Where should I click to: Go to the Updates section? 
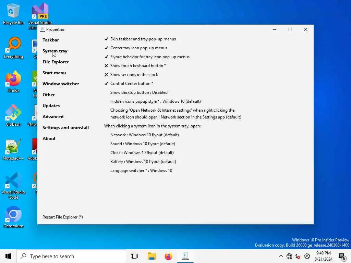coord(51,106)
